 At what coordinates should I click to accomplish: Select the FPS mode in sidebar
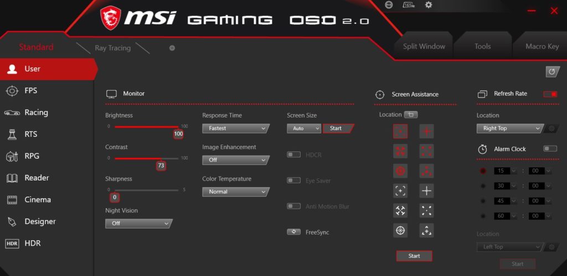pyautogui.click(x=31, y=91)
